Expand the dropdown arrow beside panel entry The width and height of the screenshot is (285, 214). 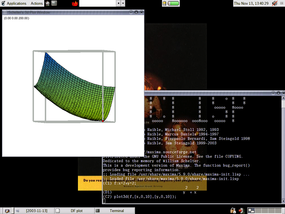click(123, 3)
